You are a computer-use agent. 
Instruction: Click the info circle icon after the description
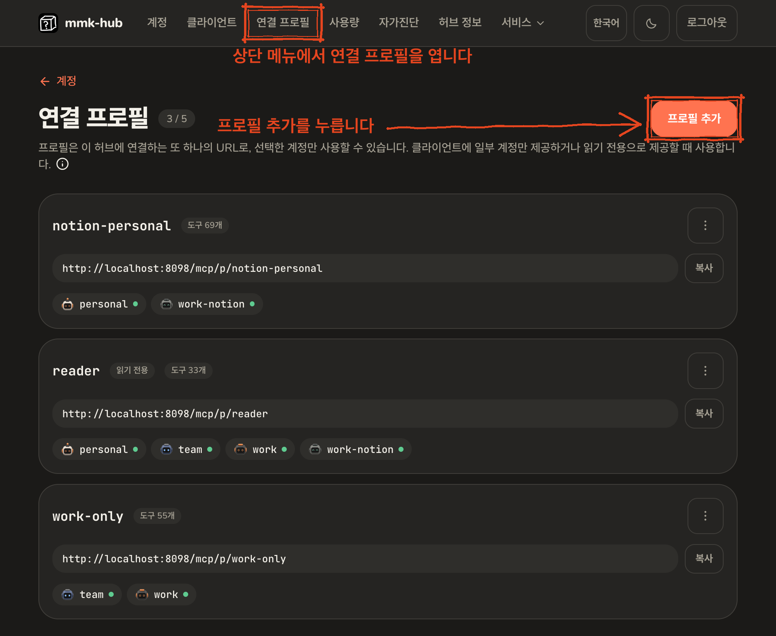(62, 164)
